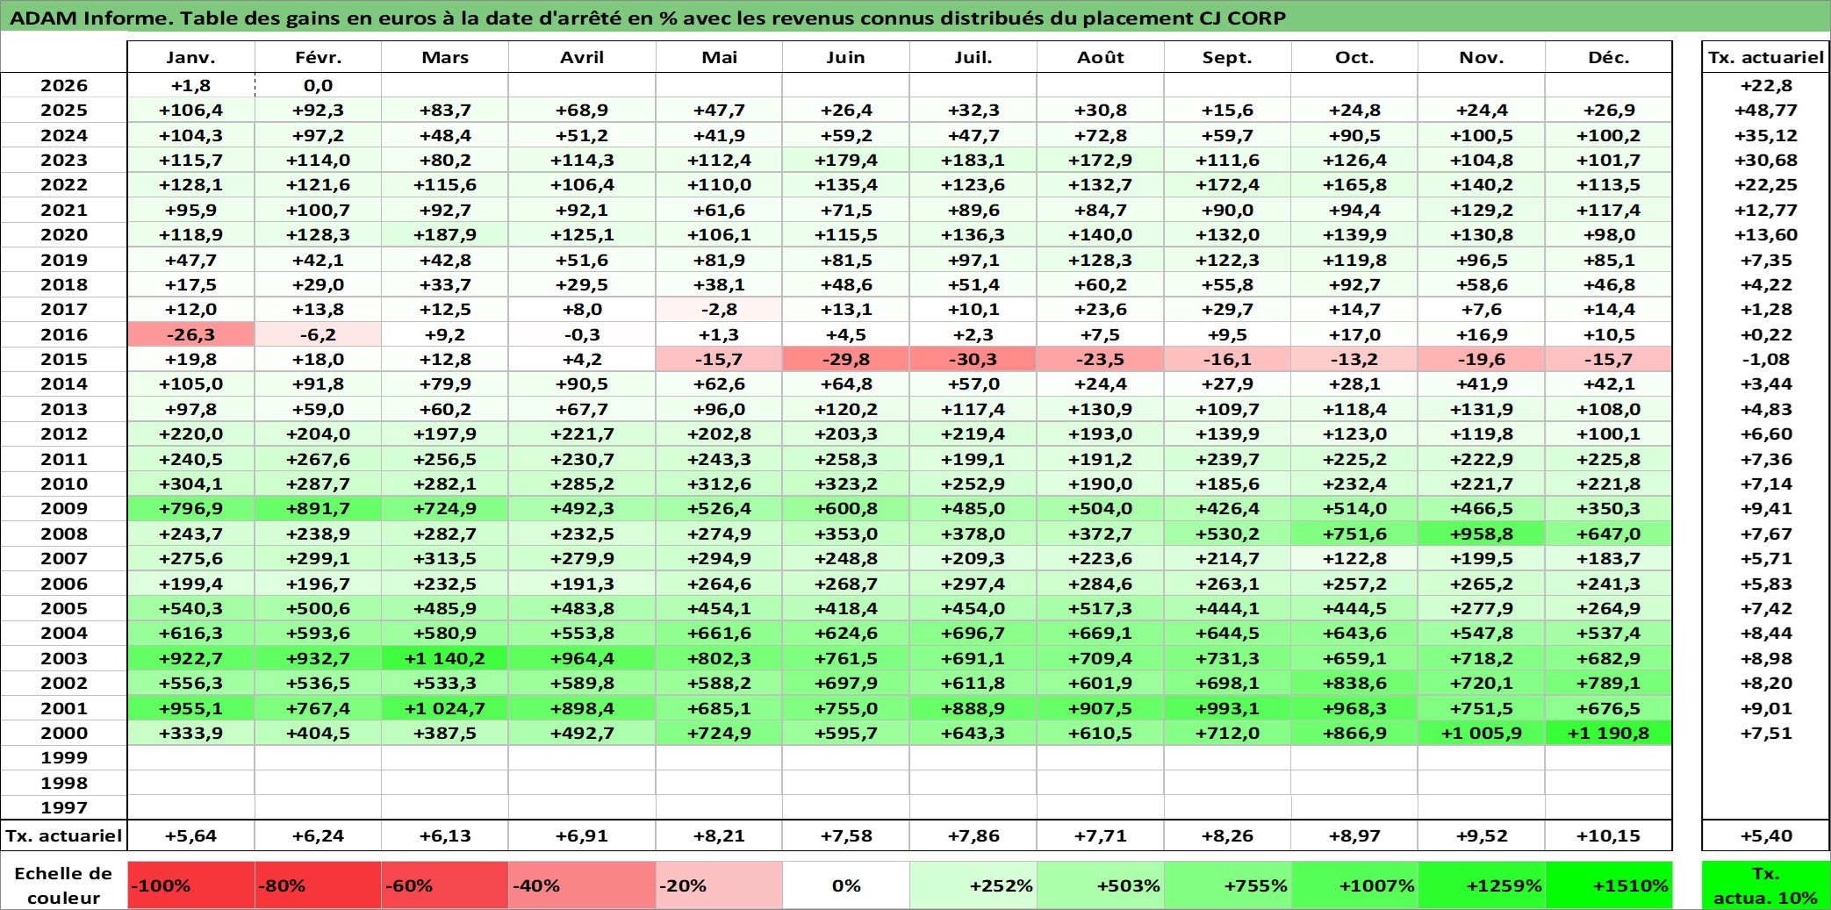This screenshot has height=910, width=1831.
Task: Select the 2009 row label
Action: 64,508
